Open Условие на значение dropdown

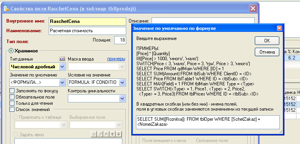coord(122,82)
